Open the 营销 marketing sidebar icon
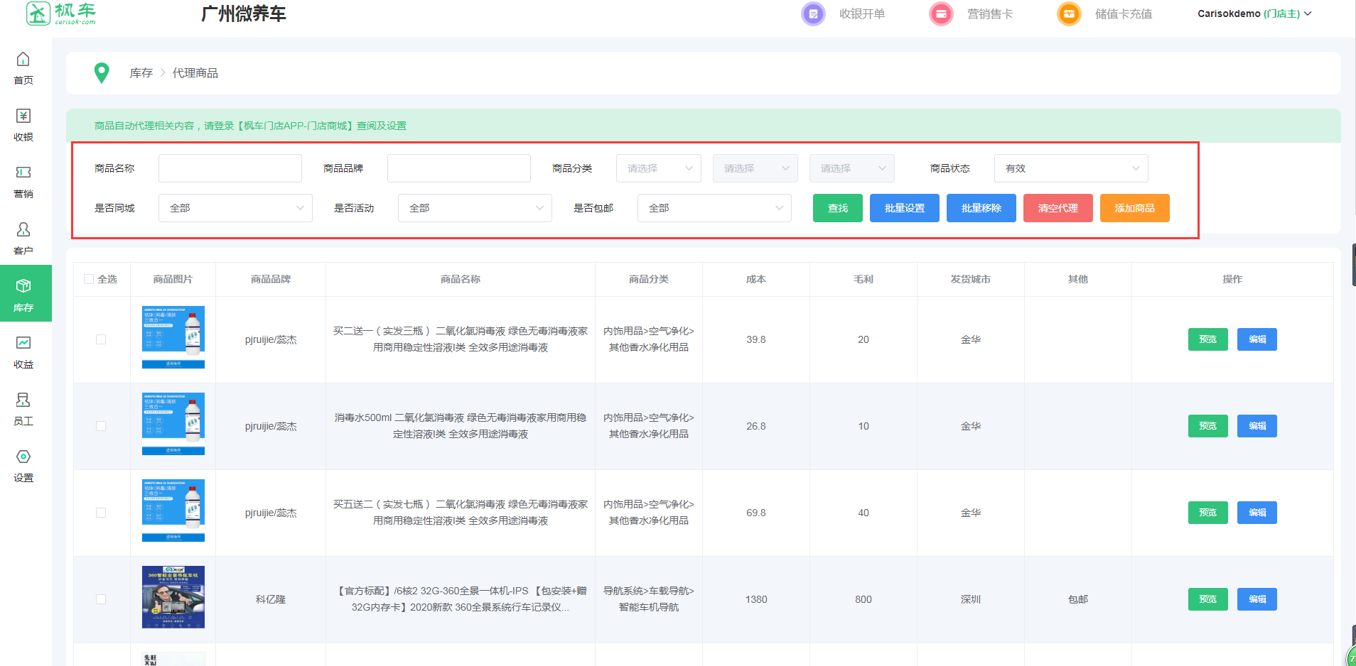 [x=23, y=173]
